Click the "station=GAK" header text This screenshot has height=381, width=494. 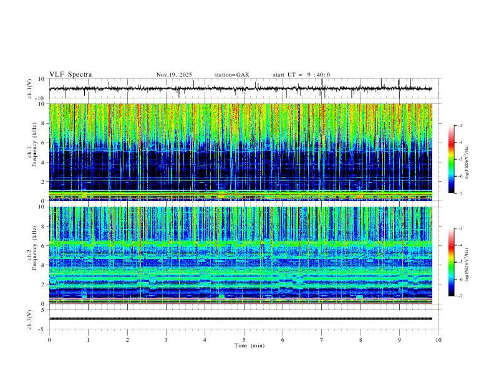pos(232,75)
